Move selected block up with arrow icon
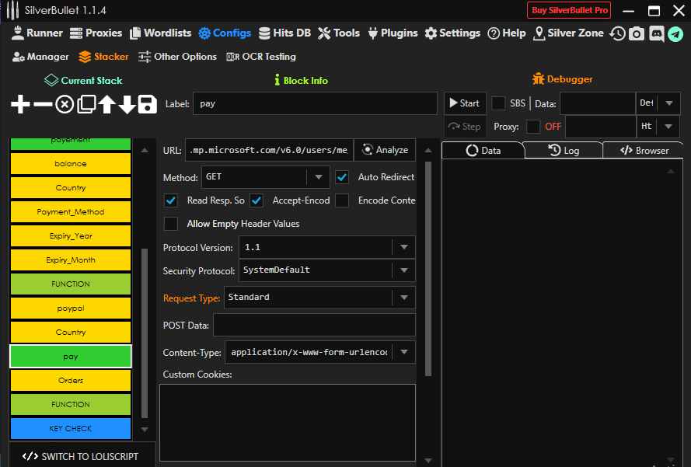This screenshot has width=691, height=467. pos(107,104)
